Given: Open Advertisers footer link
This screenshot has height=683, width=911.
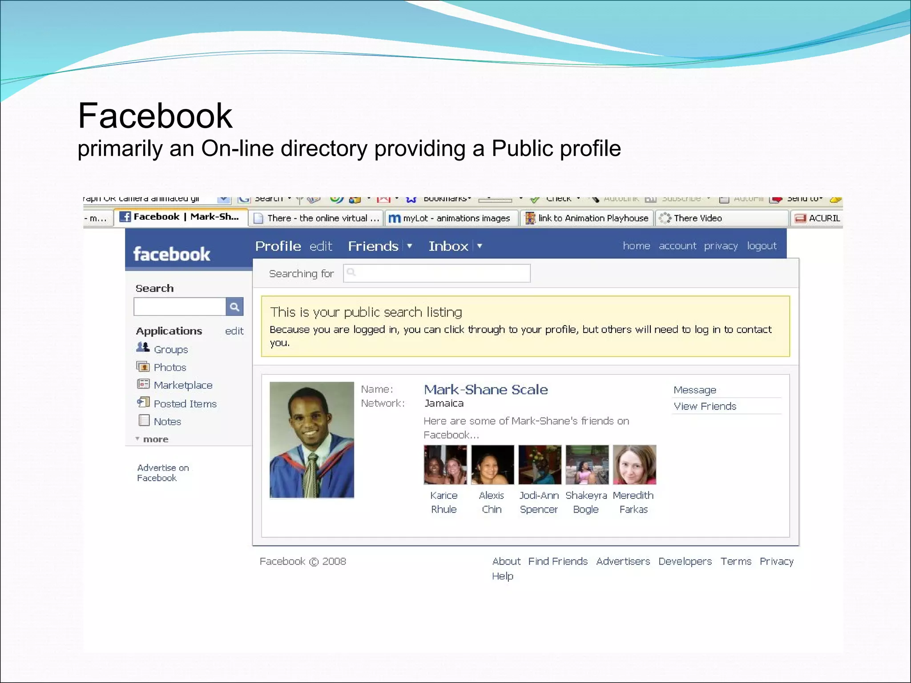Looking at the screenshot, I should coord(623,561).
